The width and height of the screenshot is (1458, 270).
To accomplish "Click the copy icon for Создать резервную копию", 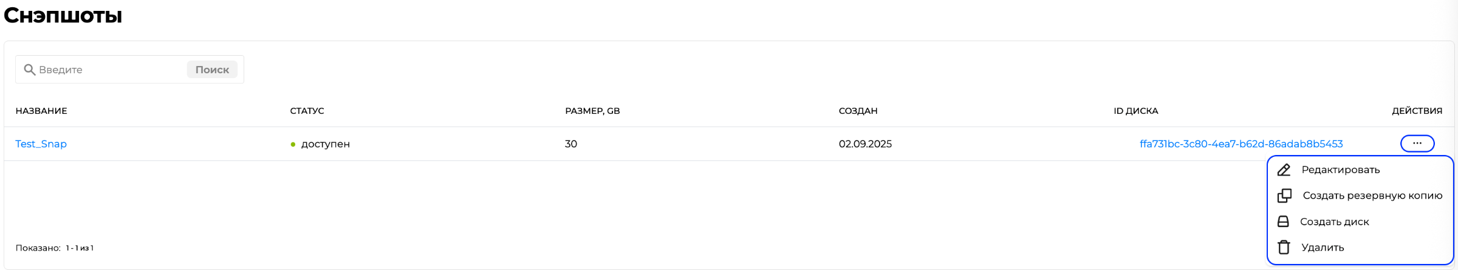I will point(1284,196).
